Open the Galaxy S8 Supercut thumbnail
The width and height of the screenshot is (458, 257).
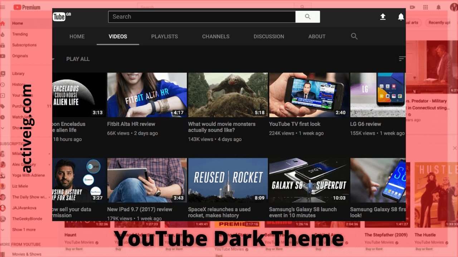click(x=309, y=180)
